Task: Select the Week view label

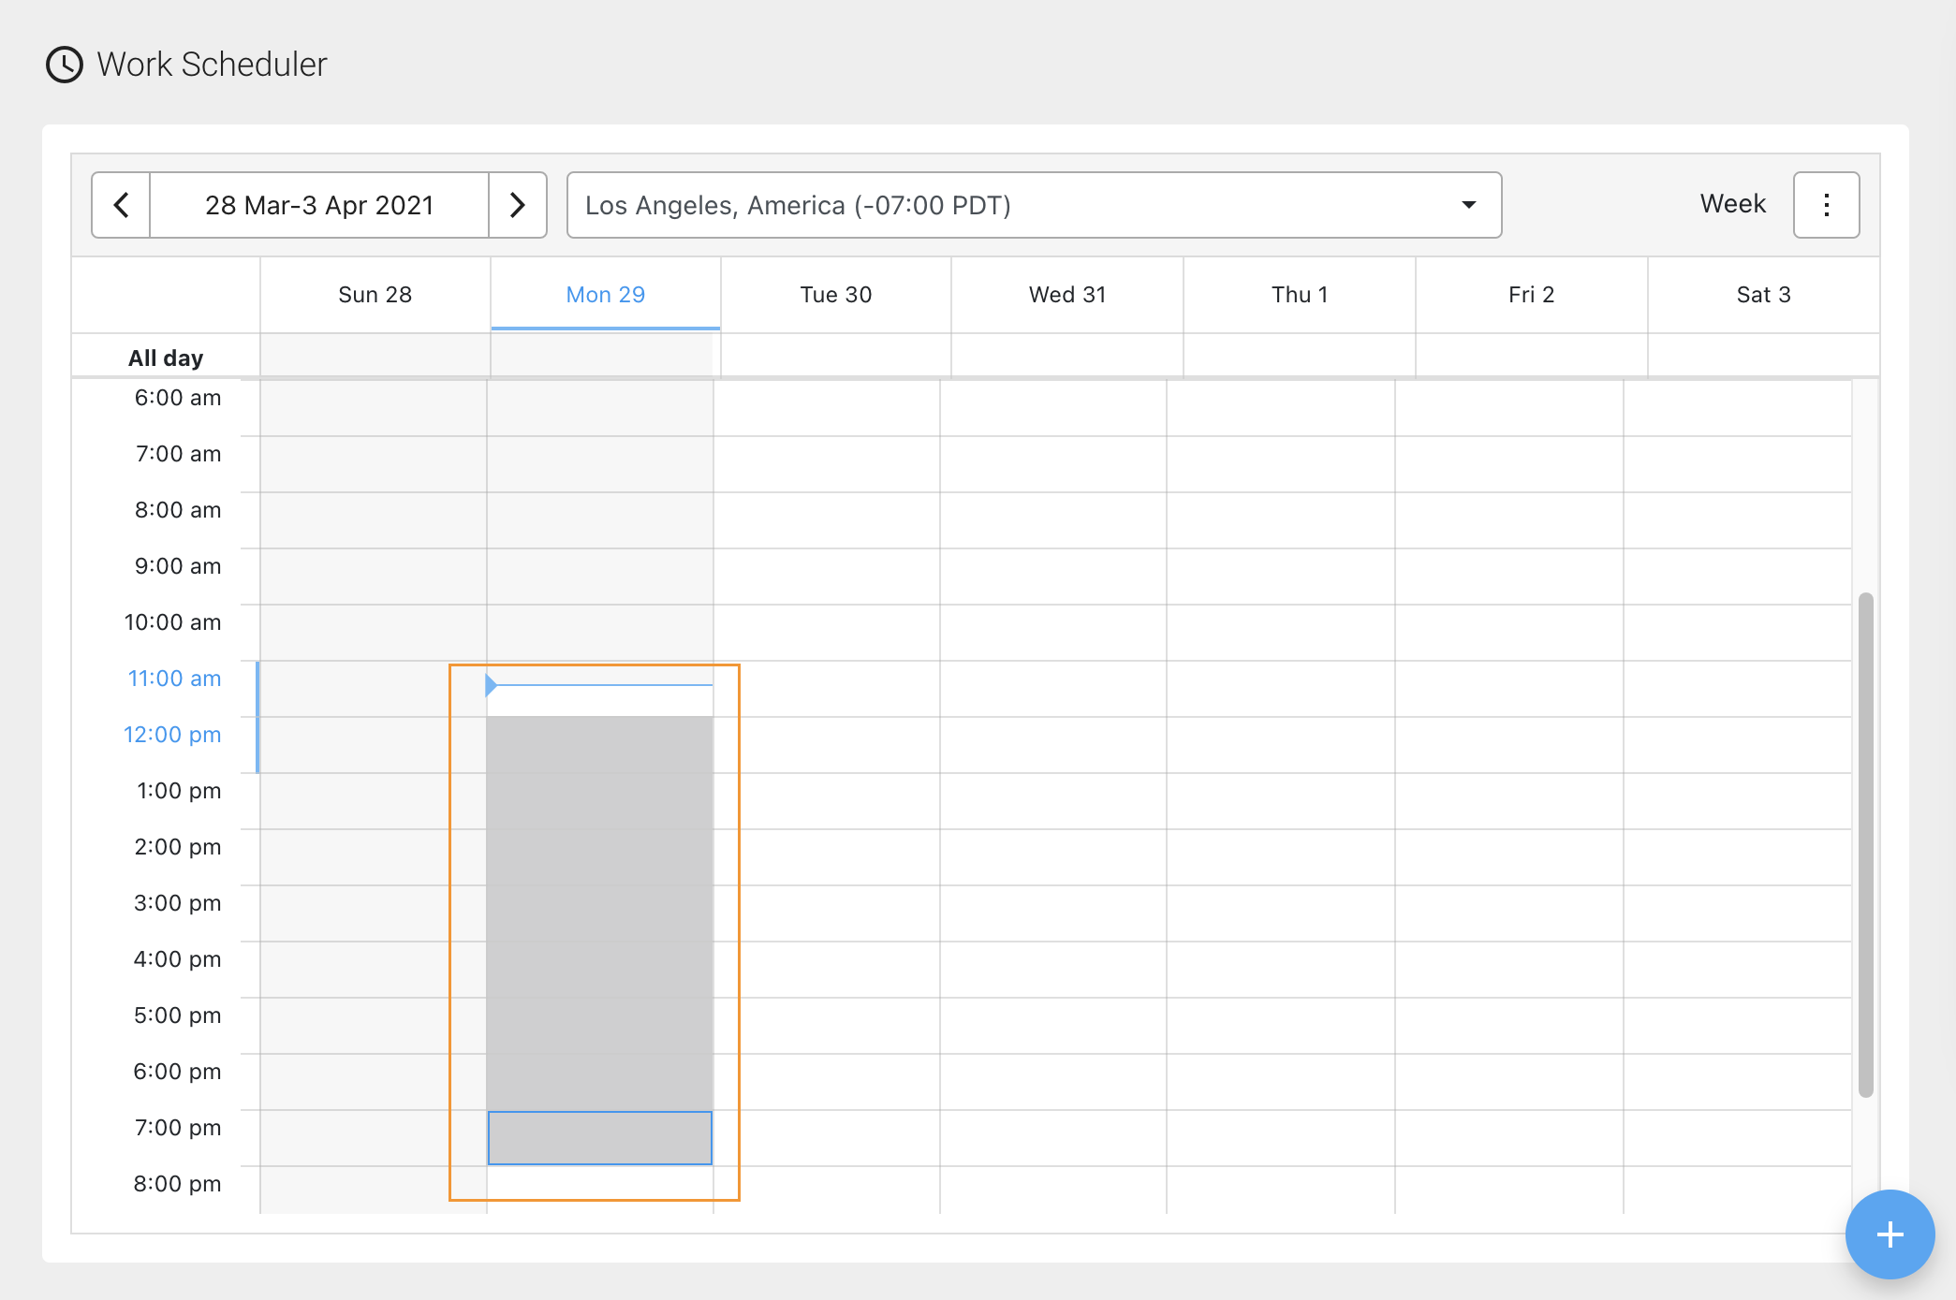Action: tap(1732, 204)
